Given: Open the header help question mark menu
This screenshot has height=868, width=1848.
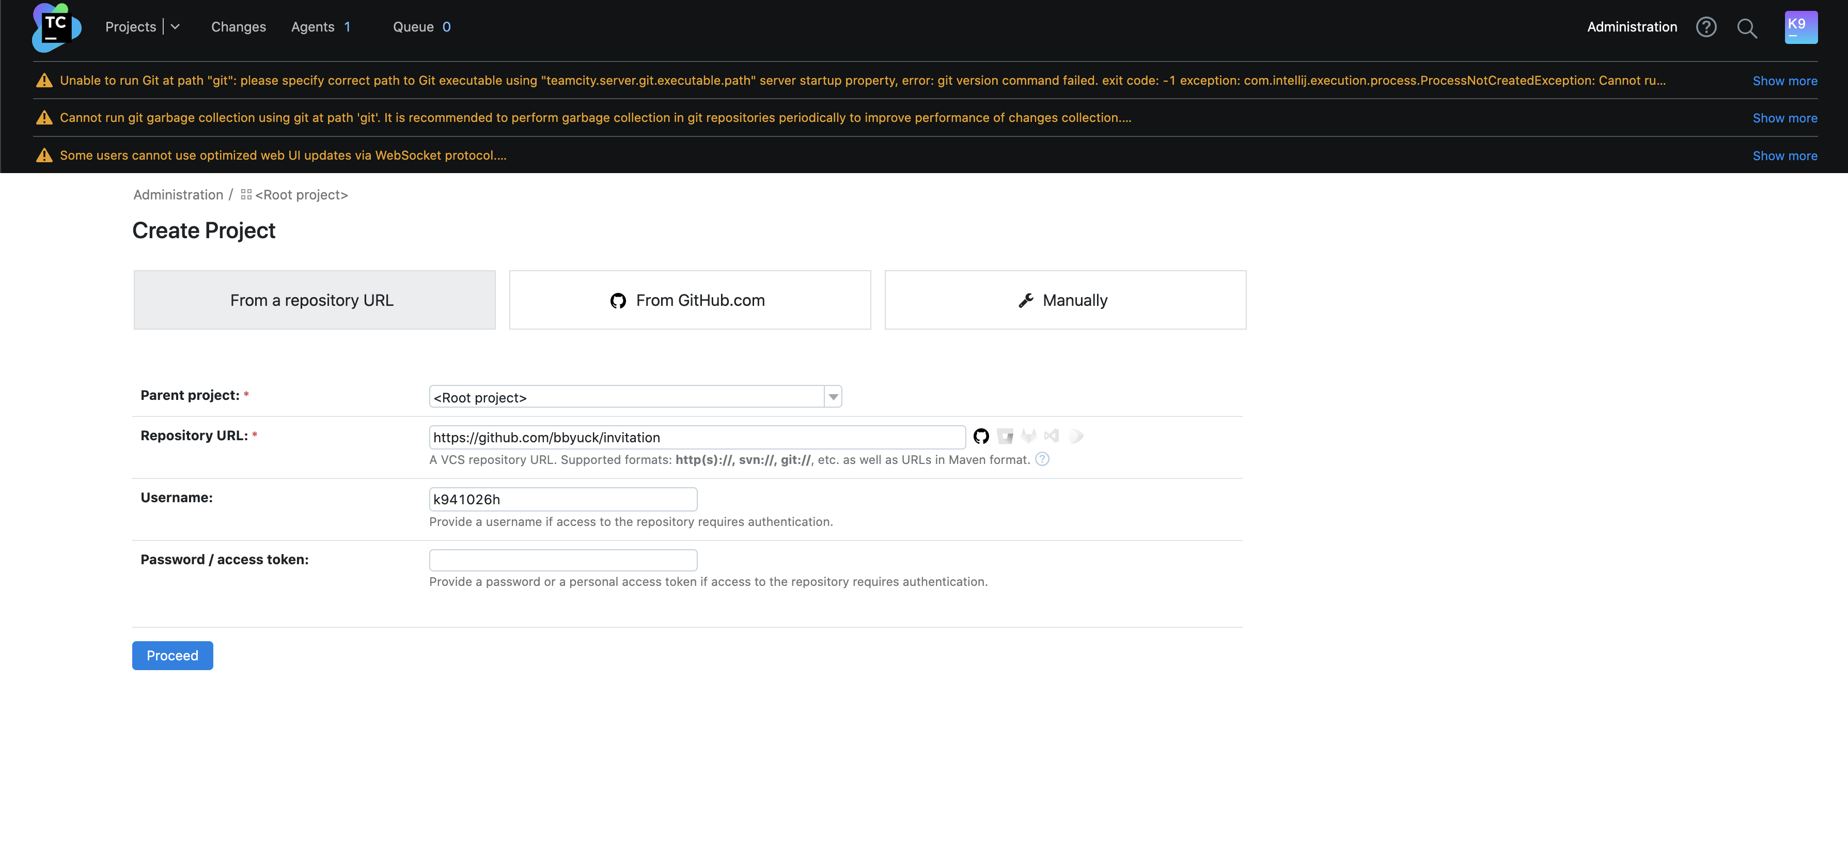Looking at the screenshot, I should (1706, 27).
